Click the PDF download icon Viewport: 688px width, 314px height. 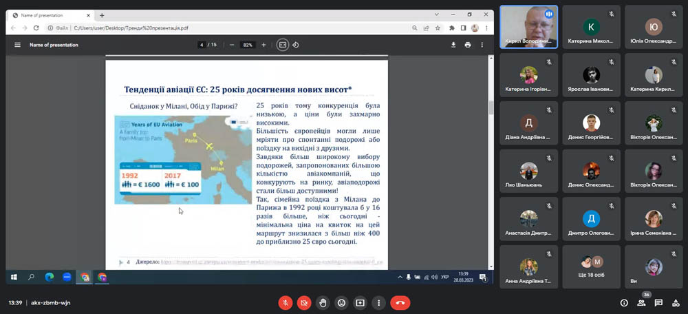point(453,45)
